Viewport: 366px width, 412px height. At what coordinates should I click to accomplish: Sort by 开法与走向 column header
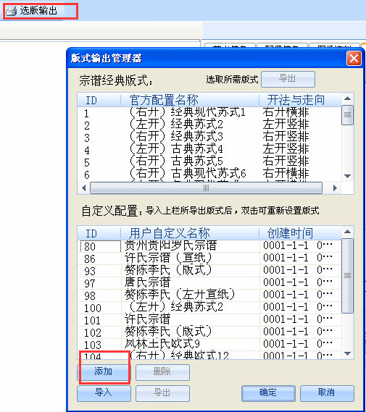(300, 100)
